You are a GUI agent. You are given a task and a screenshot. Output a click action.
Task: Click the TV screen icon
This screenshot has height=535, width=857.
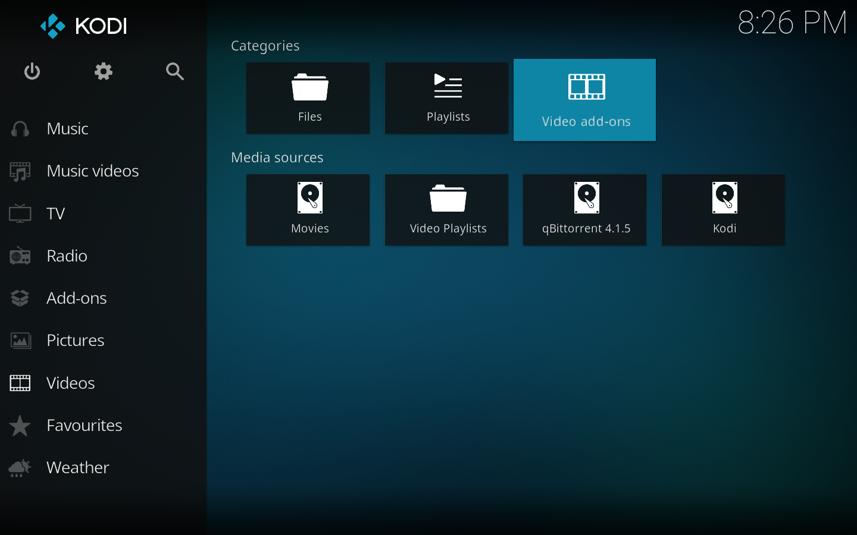[20, 213]
